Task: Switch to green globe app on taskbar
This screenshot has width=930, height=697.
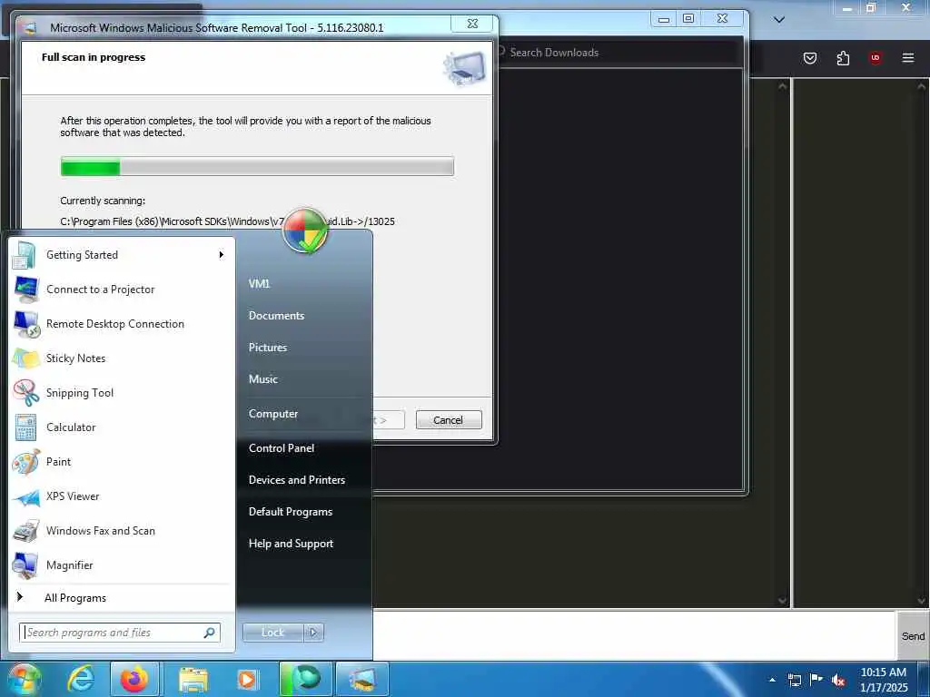Action: point(305,679)
